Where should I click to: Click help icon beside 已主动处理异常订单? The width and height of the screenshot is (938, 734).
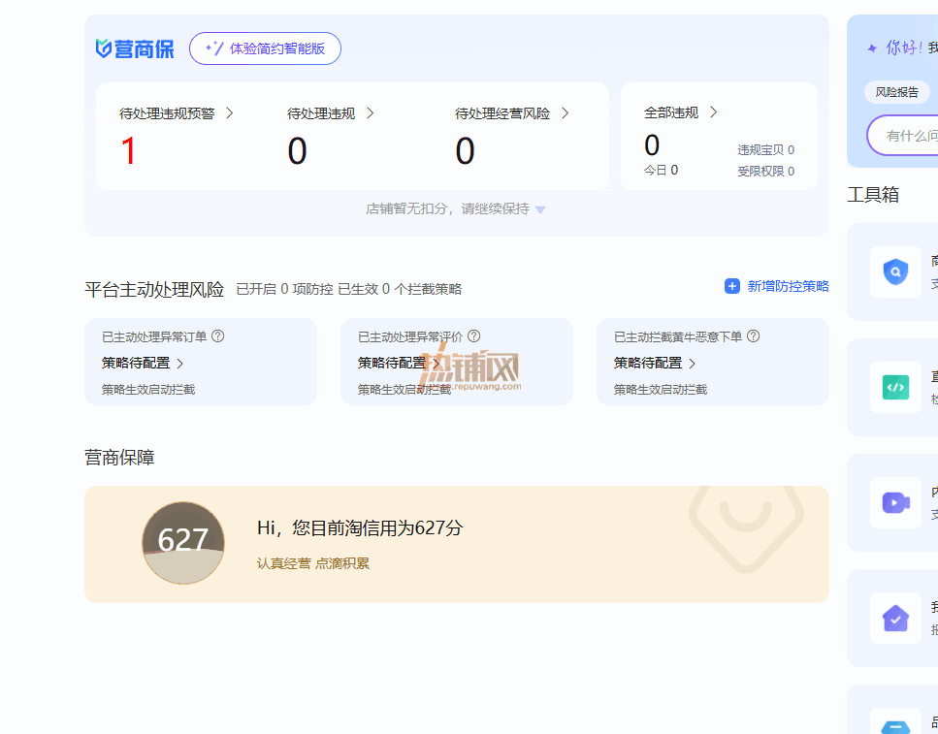click(217, 336)
